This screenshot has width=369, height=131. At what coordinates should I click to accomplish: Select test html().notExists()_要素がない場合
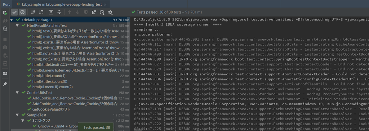[x=70, y=53]
